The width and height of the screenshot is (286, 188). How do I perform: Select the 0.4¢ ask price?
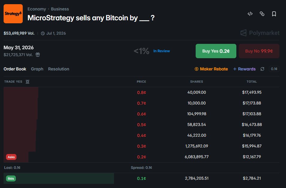click(x=142, y=135)
